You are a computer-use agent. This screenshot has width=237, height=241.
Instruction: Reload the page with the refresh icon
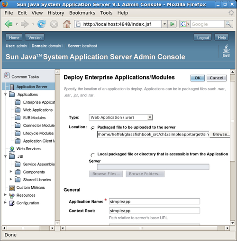[42, 24]
